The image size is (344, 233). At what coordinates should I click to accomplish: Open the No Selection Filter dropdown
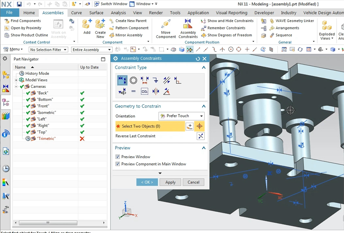coord(48,50)
